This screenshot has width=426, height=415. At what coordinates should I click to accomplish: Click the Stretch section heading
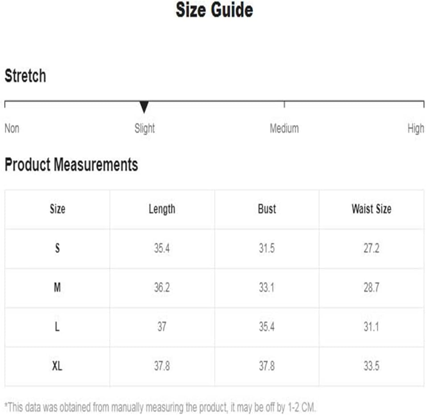25,75
